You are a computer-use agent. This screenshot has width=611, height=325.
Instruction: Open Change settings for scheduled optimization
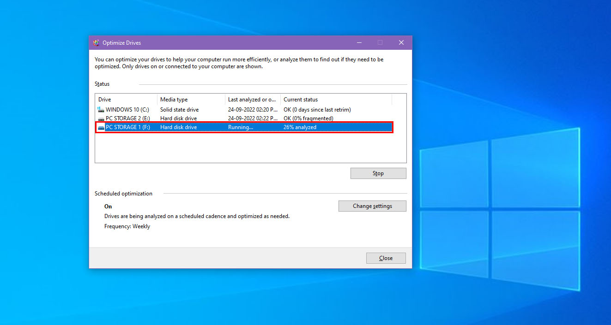pyautogui.click(x=372, y=206)
